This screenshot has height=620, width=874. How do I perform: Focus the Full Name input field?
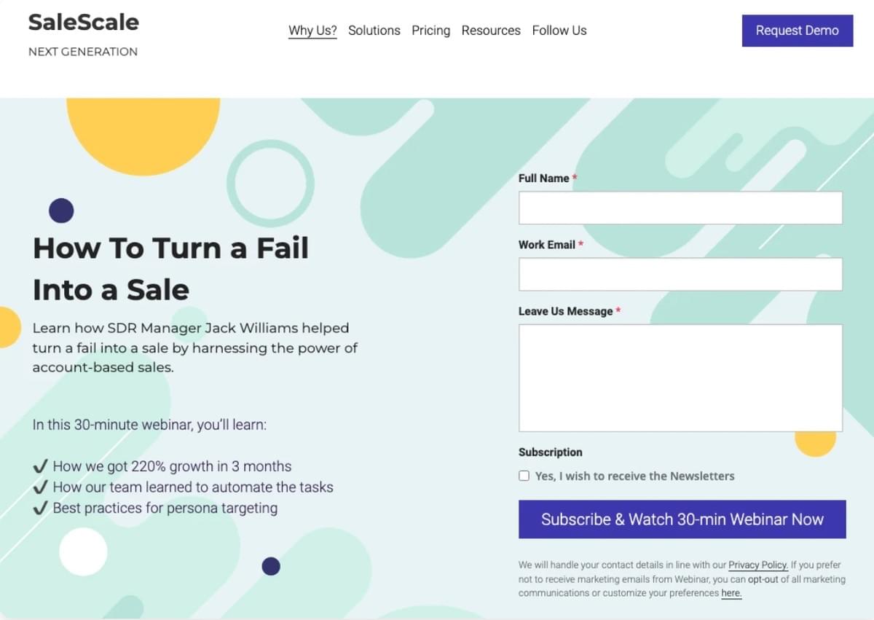tap(680, 208)
